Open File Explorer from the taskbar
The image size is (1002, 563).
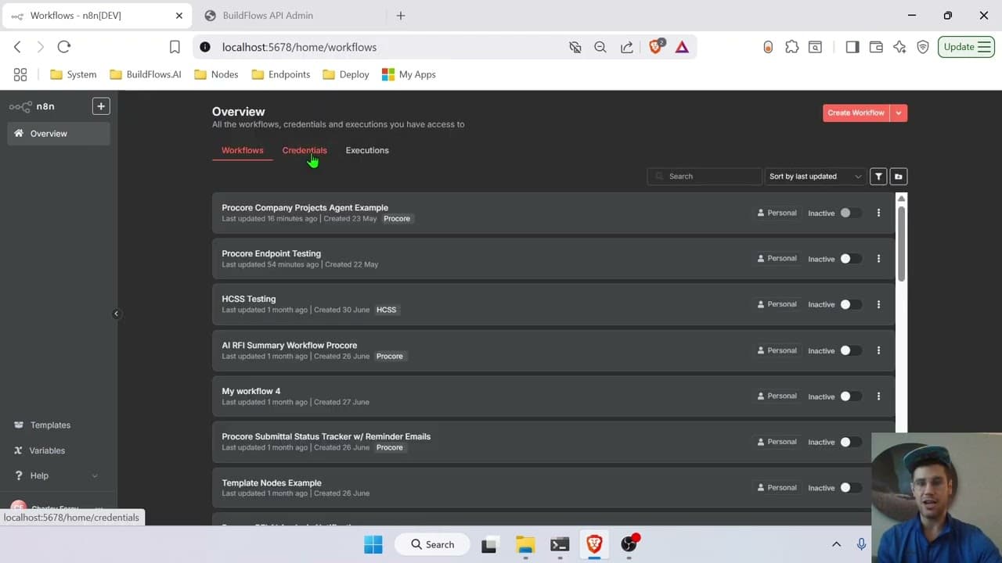click(x=524, y=544)
